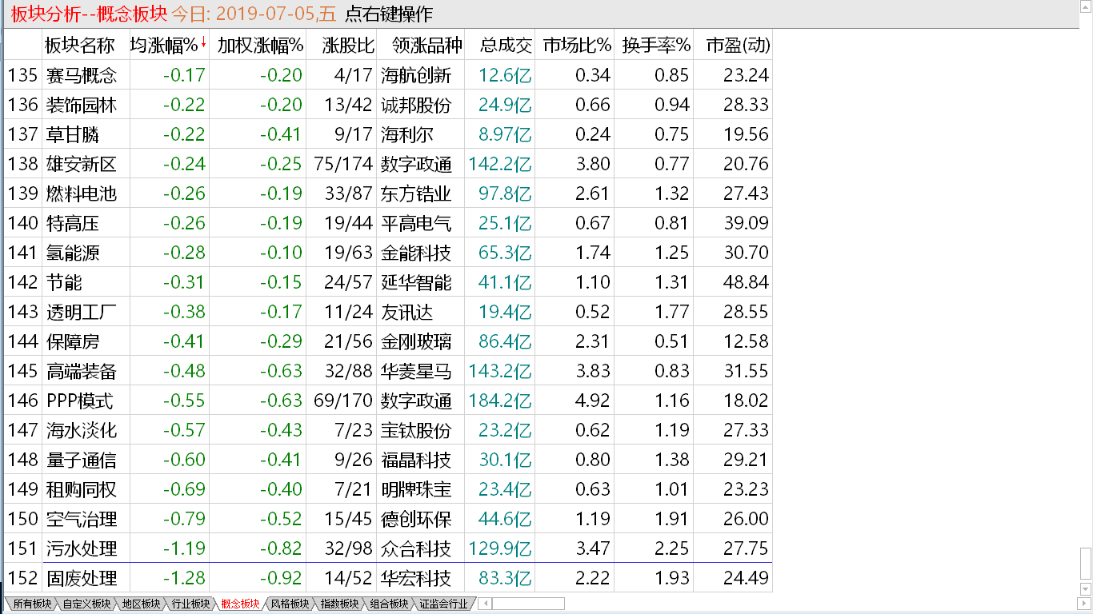
Task: Switch to the 自定义板块 tab
Action: pos(87,604)
